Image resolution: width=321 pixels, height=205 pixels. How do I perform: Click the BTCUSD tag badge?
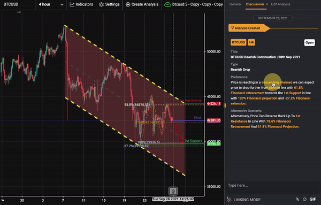tap(238, 42)
